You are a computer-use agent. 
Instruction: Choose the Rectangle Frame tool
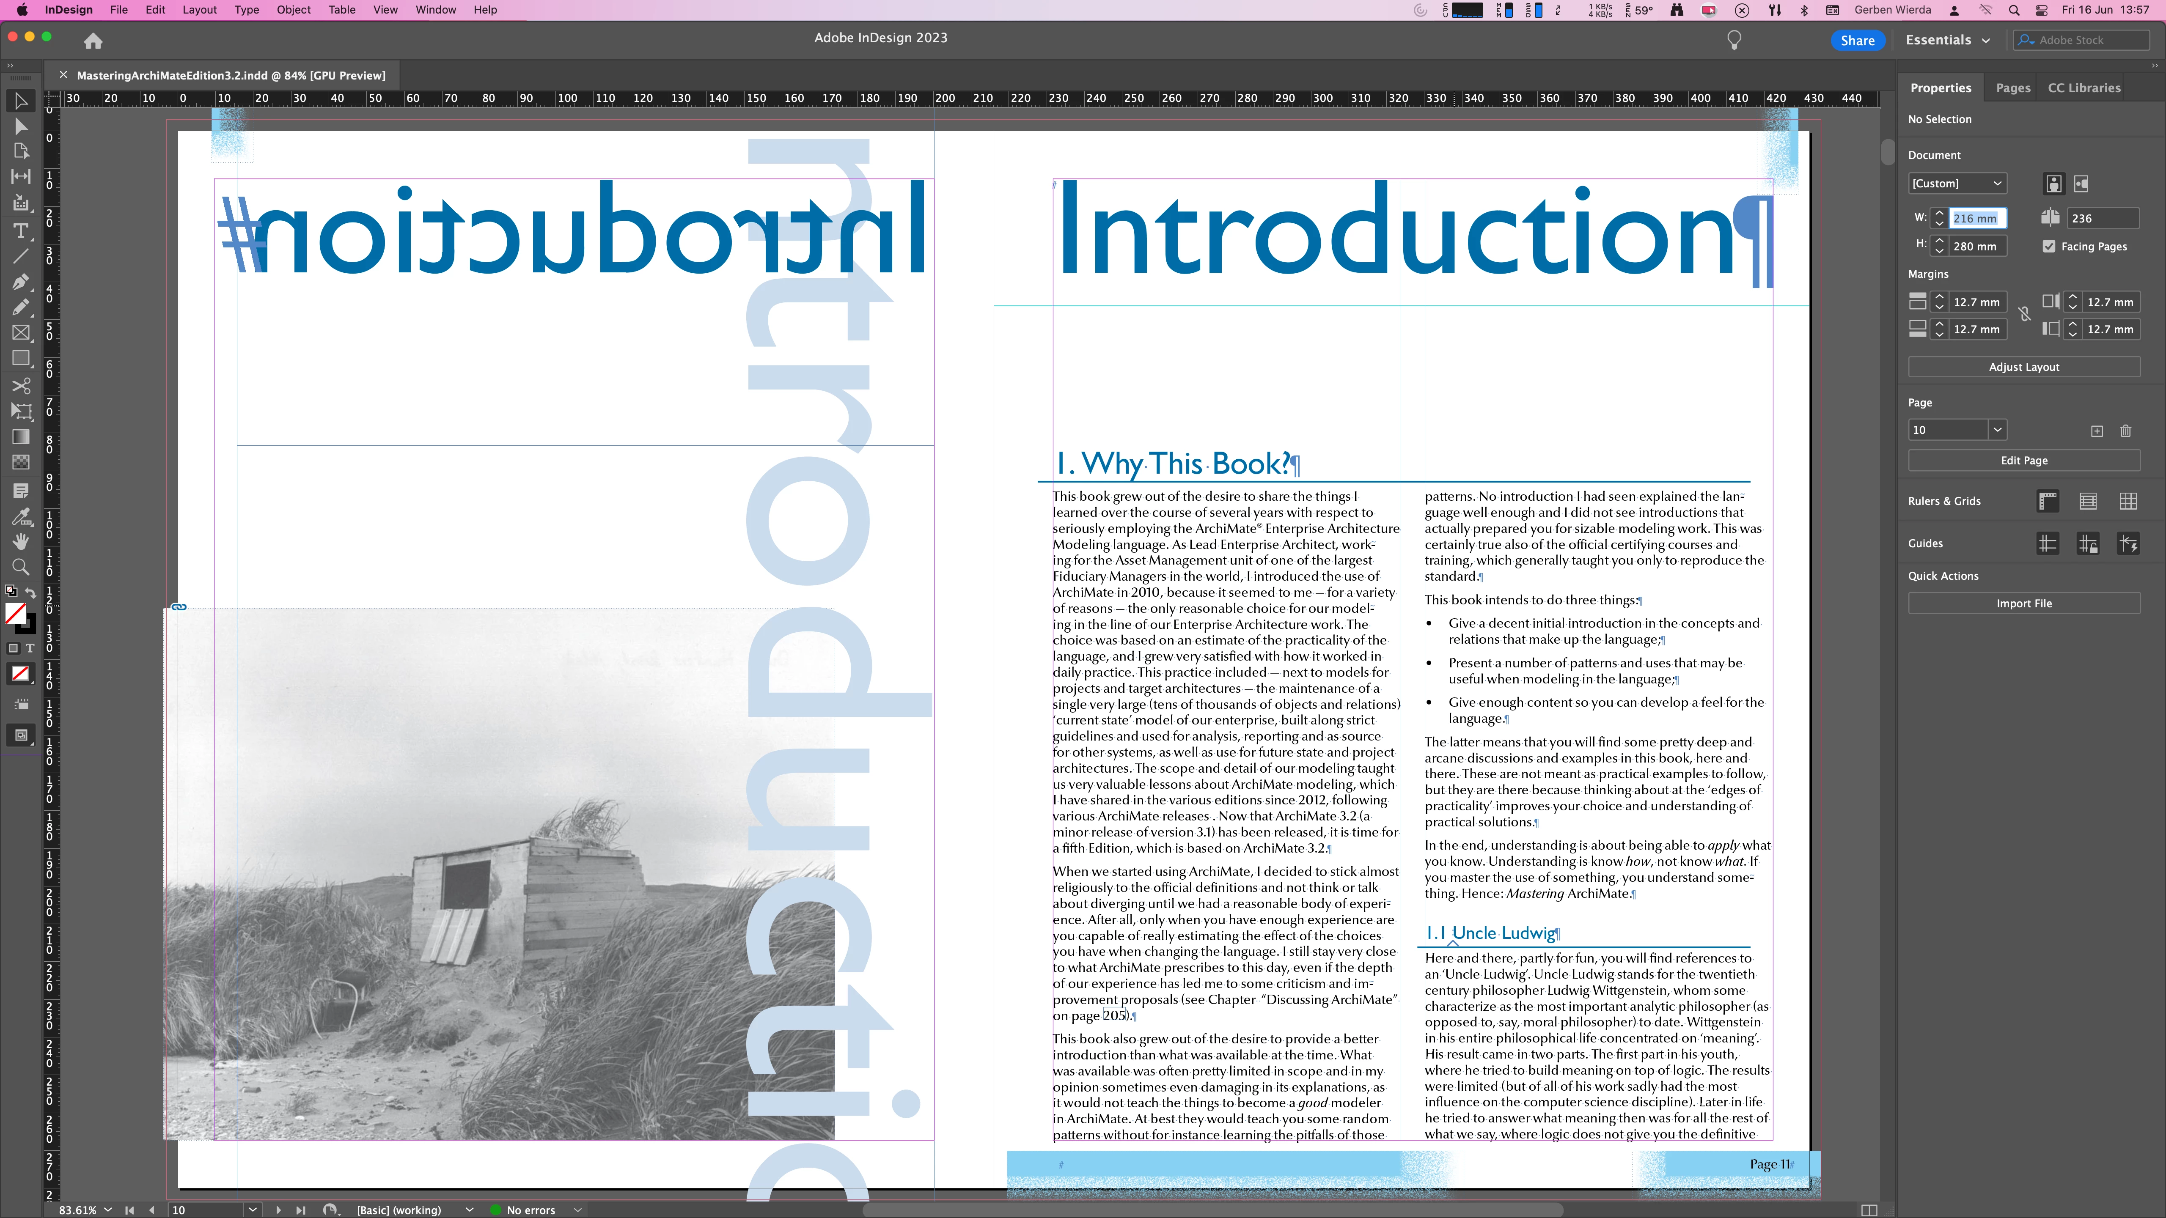pyautogui.click(x=21, y=334)
